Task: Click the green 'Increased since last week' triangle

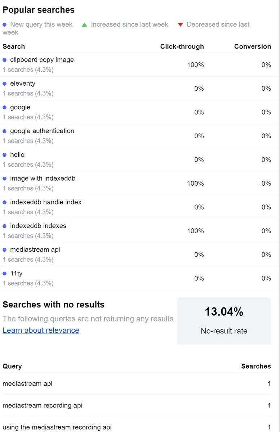Action: point(84,24)
